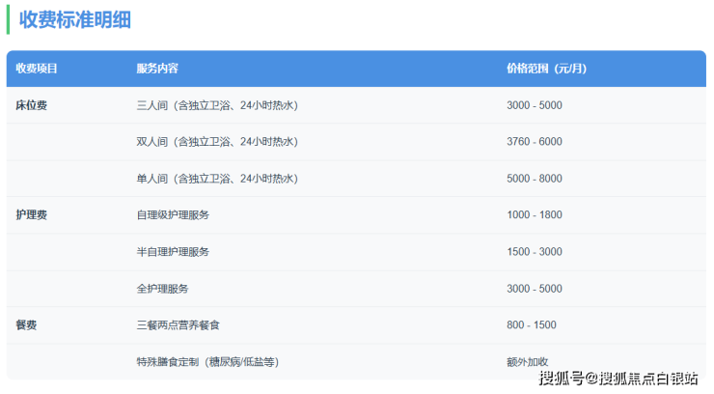Click the 服务内容 column header

coord(157,69)
